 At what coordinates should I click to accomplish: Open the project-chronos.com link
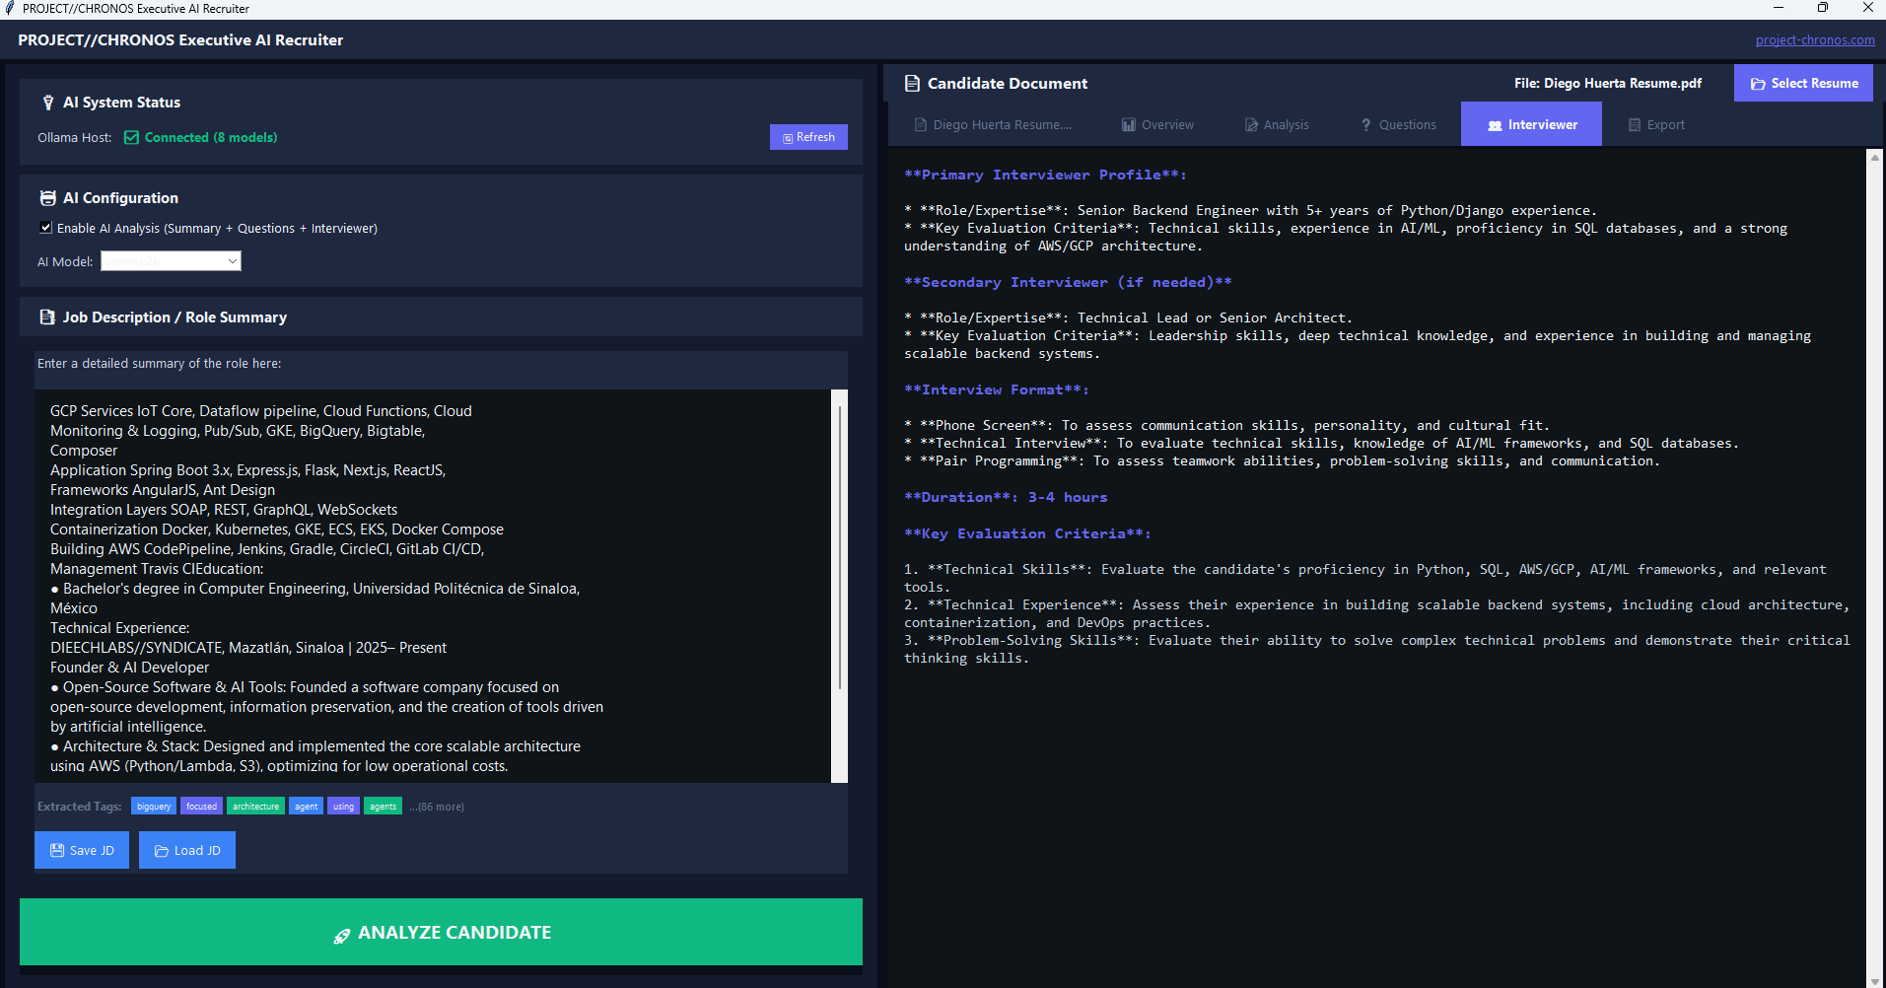click(x=1814, y=39)
